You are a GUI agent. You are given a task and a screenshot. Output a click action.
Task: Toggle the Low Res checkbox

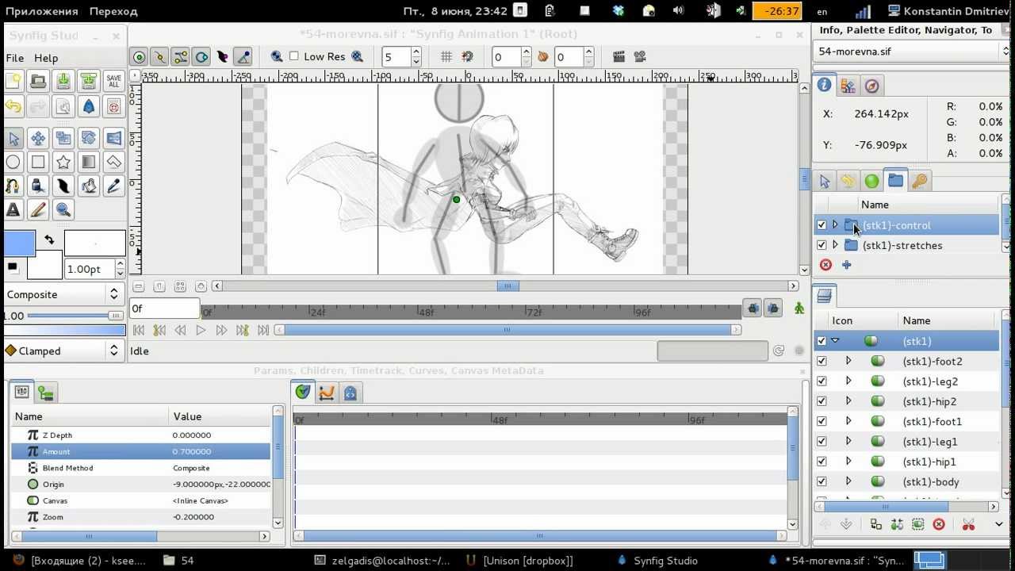tap(294, 56)
